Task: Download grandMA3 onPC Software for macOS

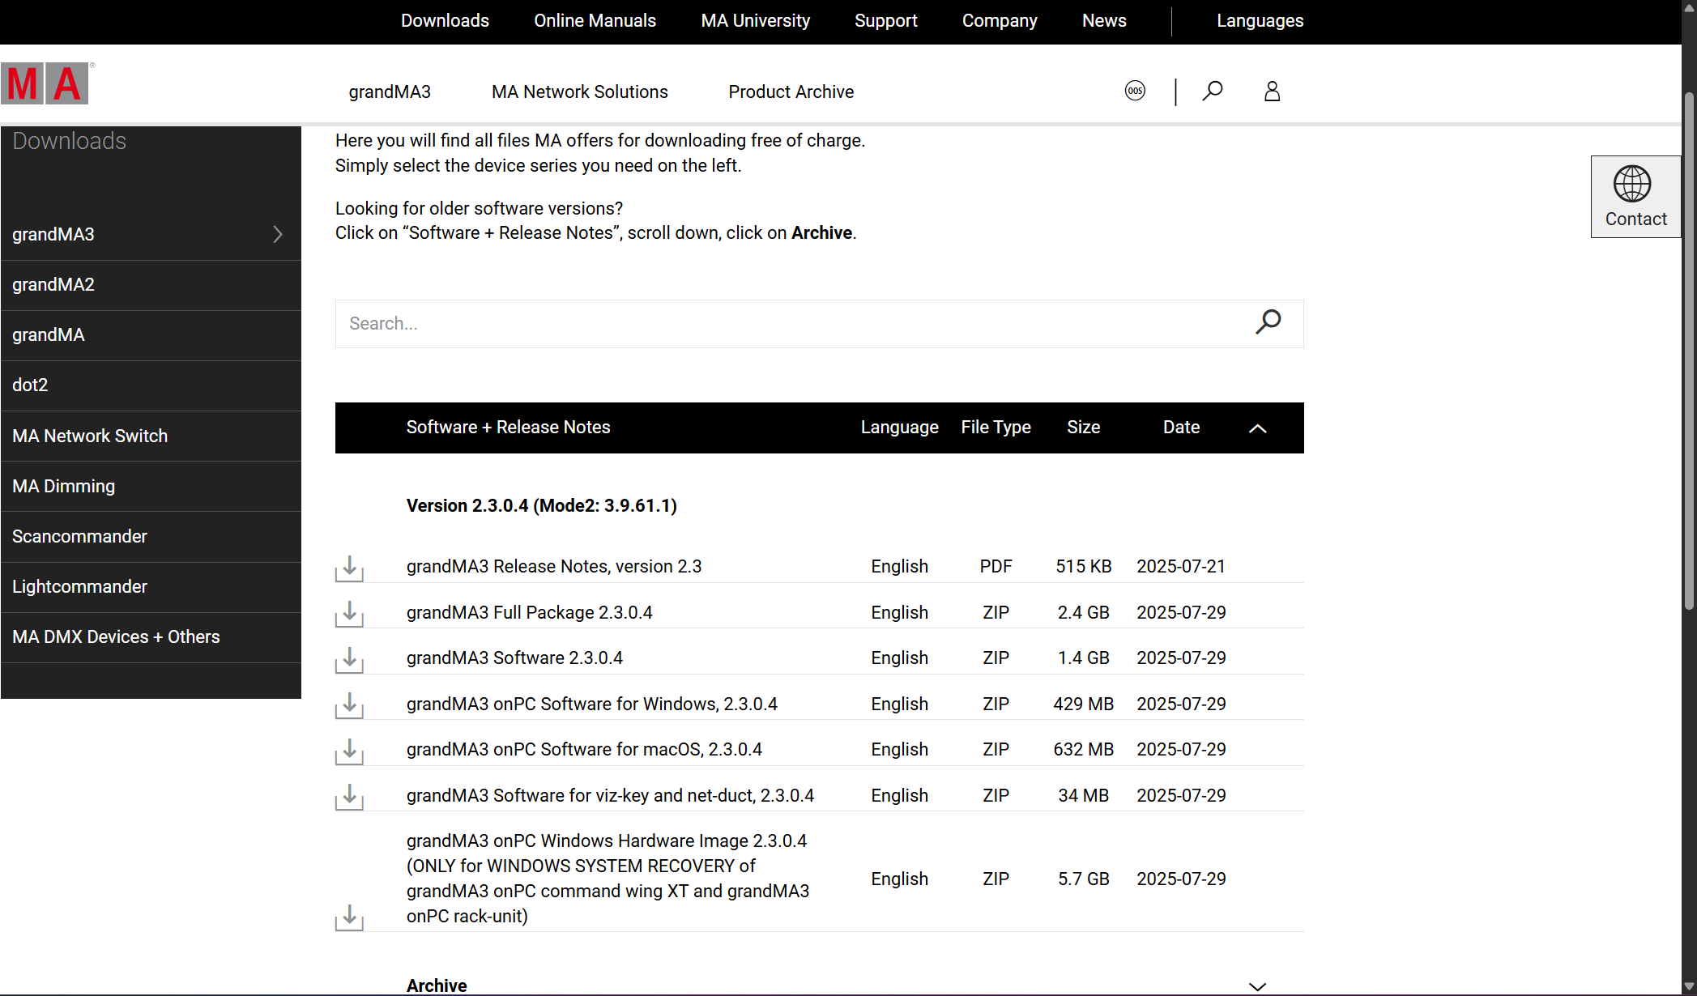Action: tap(349, 751)
